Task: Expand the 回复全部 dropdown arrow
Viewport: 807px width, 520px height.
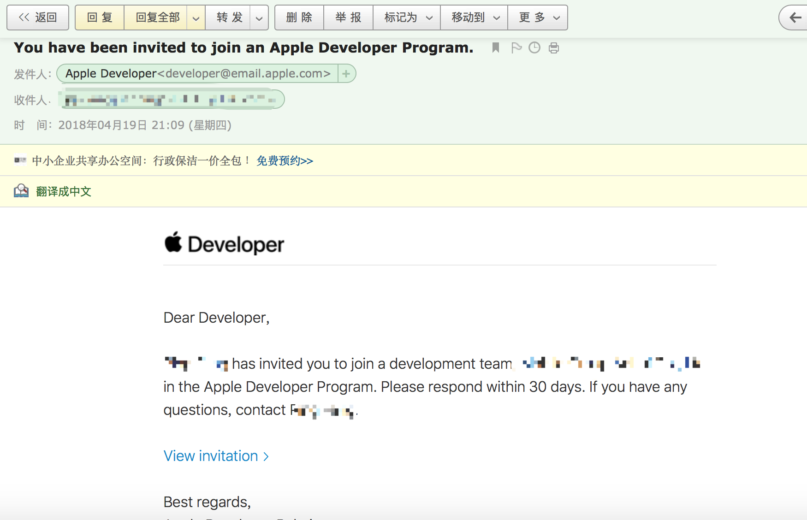Action: tap(196, 18)
